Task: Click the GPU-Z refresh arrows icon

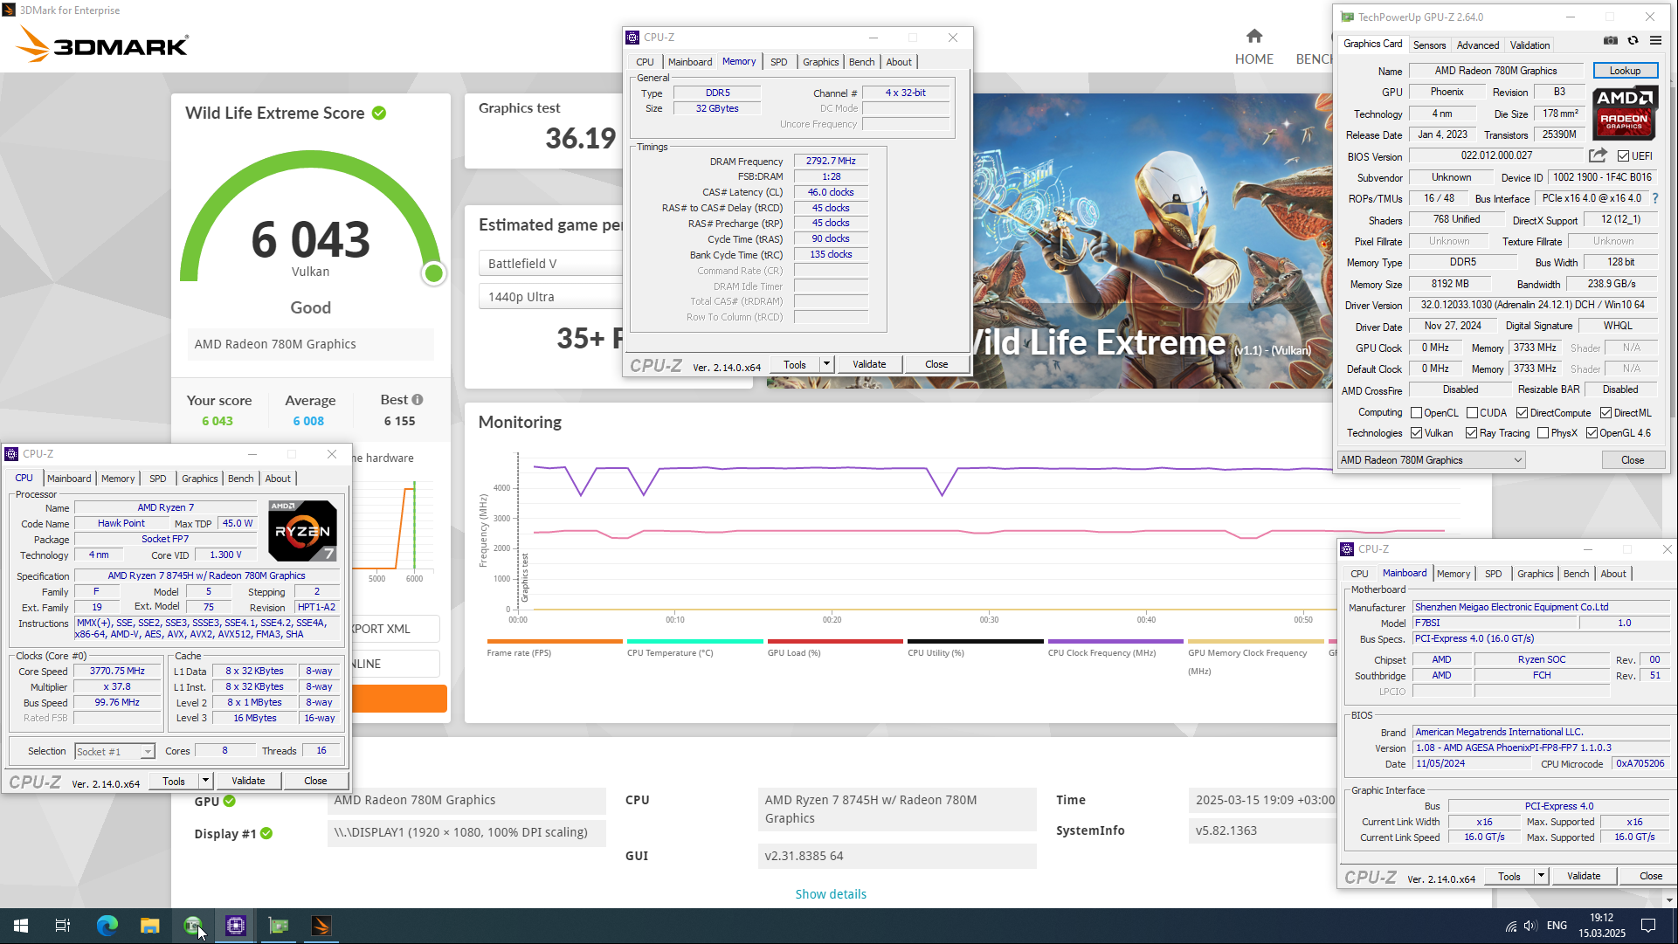Action: click(1633, 41)
